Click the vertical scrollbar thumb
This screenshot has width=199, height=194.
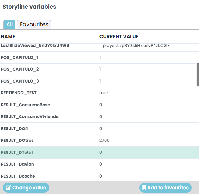click(198, 74)
